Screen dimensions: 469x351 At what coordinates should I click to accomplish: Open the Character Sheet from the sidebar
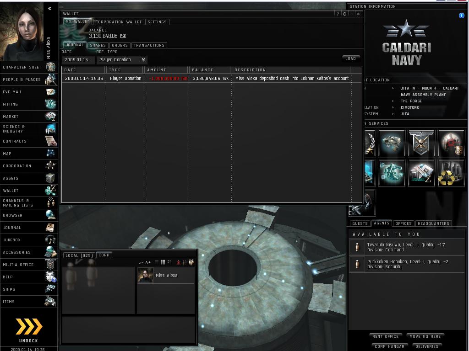[x=29, y=67]
